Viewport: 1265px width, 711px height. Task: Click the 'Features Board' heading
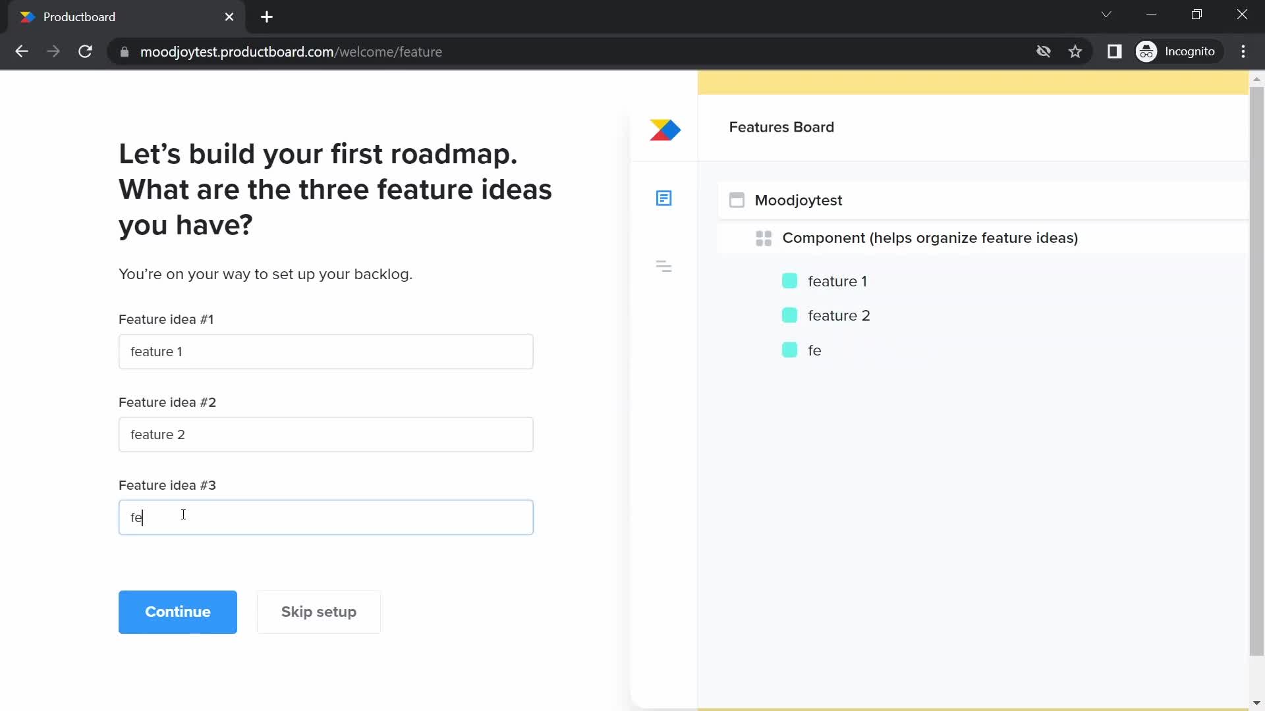coord(781,127)
